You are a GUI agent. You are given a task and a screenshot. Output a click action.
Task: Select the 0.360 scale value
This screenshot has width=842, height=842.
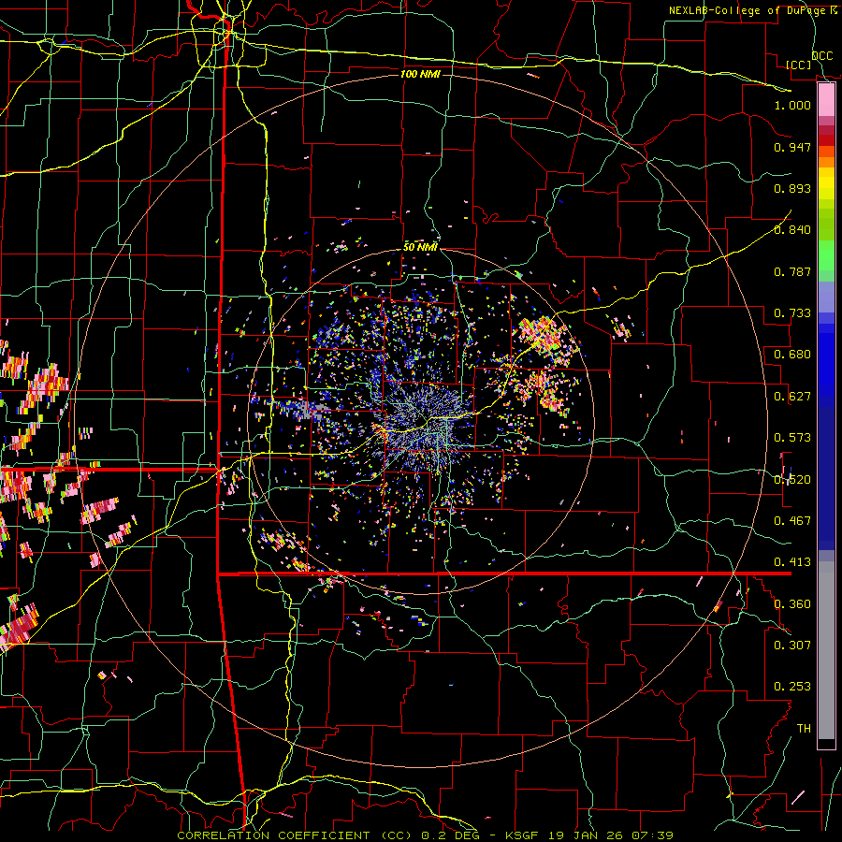coord(792,604)
